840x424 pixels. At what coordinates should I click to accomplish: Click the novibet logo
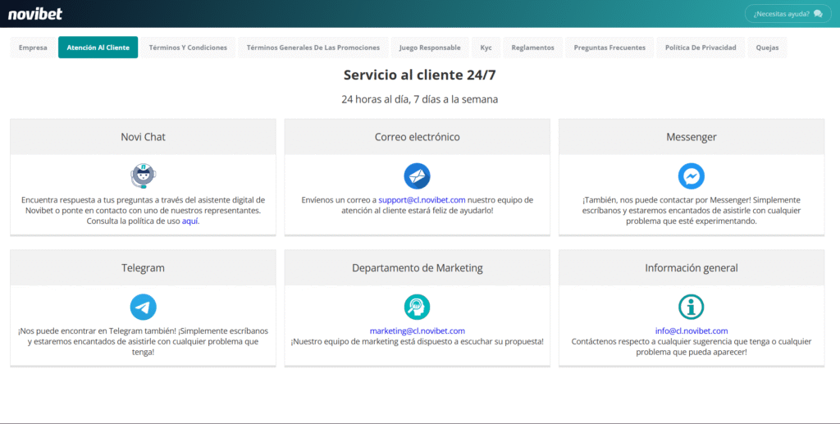pyautogui.click(x=35, y=14)
